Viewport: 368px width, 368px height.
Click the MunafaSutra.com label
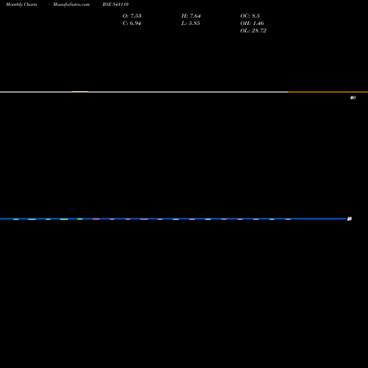coord(71,4)
